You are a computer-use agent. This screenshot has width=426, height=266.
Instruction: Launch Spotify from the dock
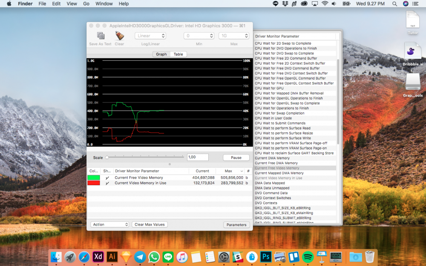coord(308,257)
